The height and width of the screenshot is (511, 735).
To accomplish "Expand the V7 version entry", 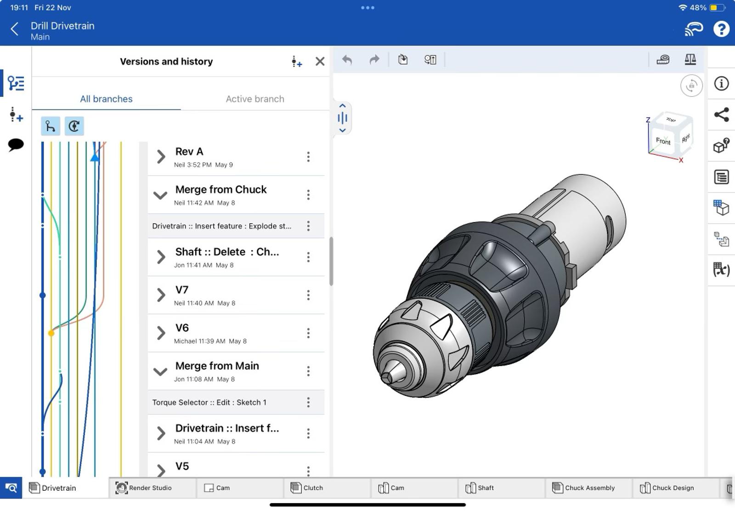I will pyautogui.click(x=161, y=295).
